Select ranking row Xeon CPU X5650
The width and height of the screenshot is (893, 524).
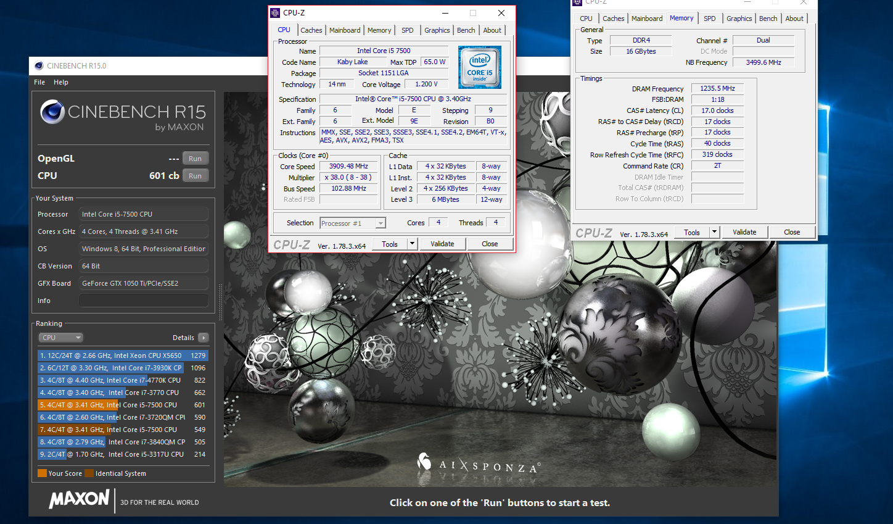pyautogui.click(x=123, y=356)
